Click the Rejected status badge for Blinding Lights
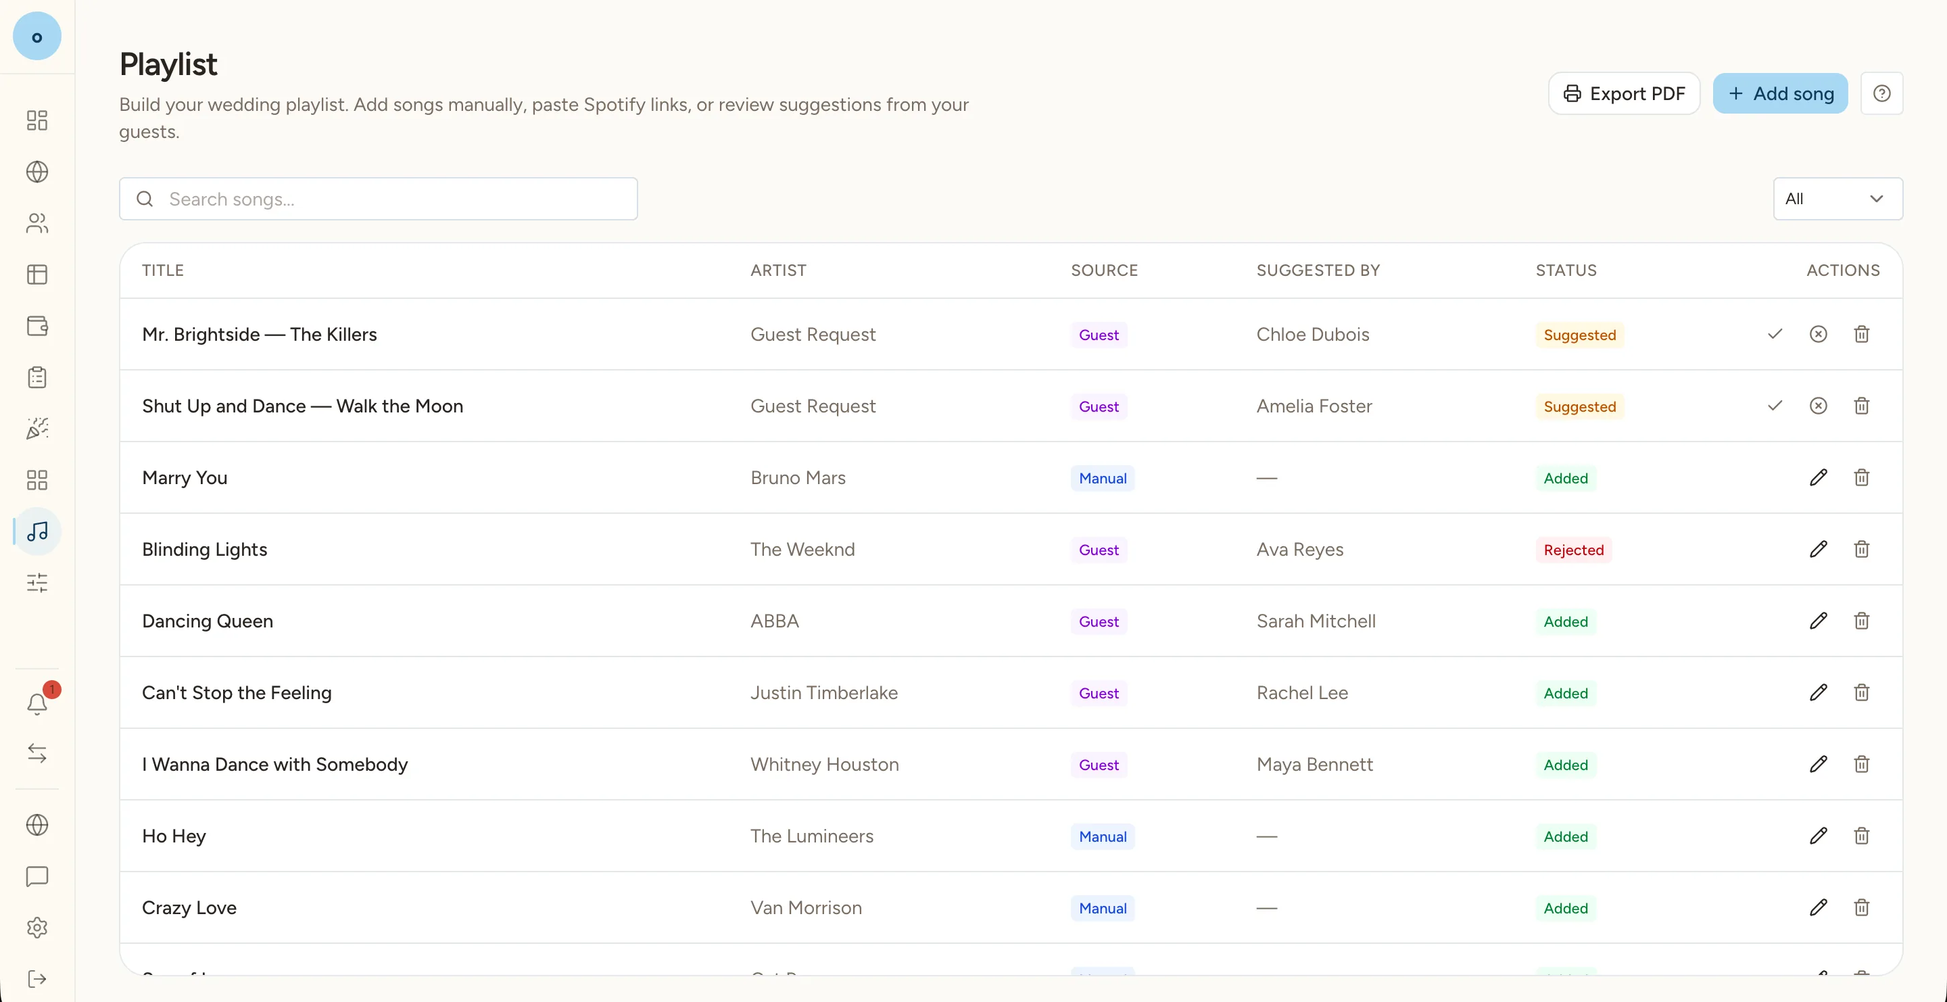This screenshot has height=1002, width=1947. (1573, 550)
